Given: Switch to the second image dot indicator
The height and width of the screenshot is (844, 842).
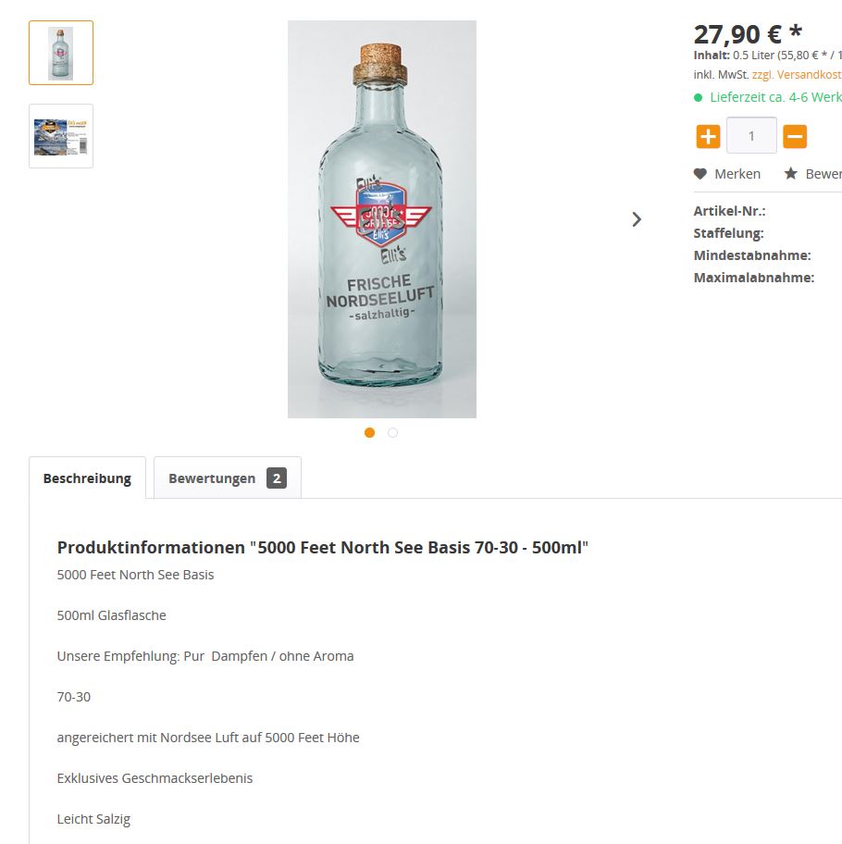Looking at the screenshot, I should [x=392, y=433].
